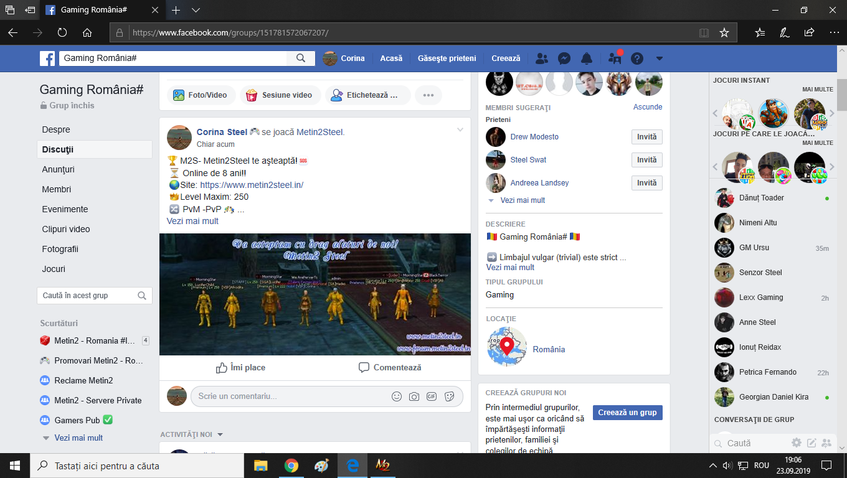
Task: Open the groups icon with red notification badge
Action: [x=615, y=59]
